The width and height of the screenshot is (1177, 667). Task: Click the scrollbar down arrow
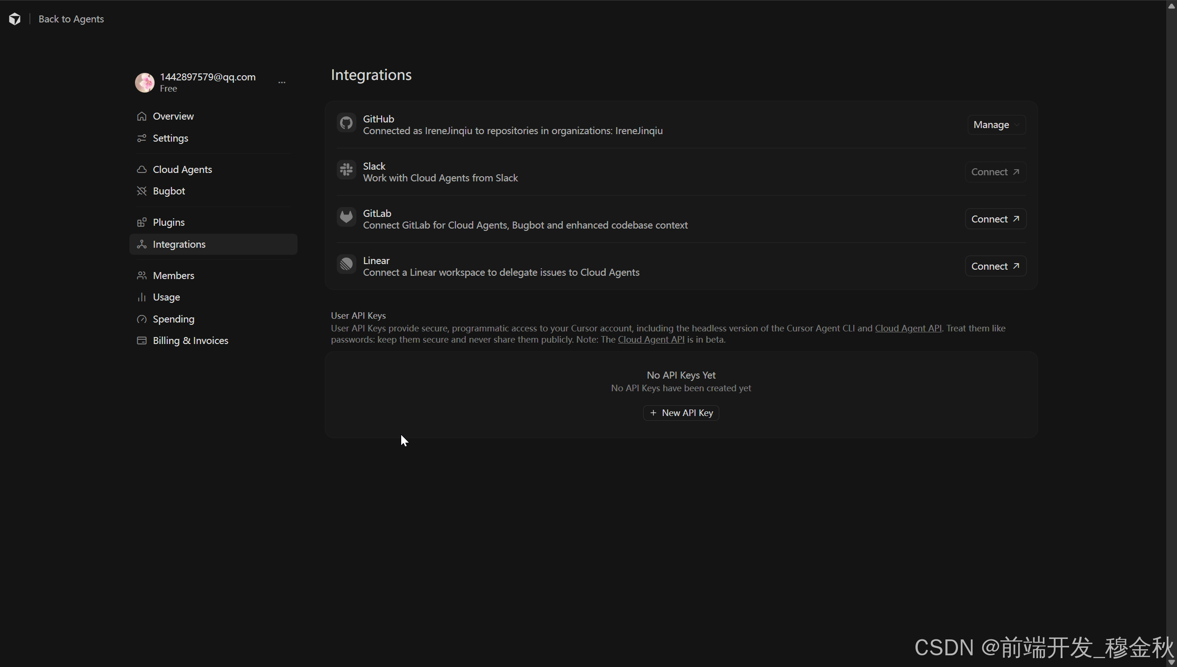[x=1171, y=662]
